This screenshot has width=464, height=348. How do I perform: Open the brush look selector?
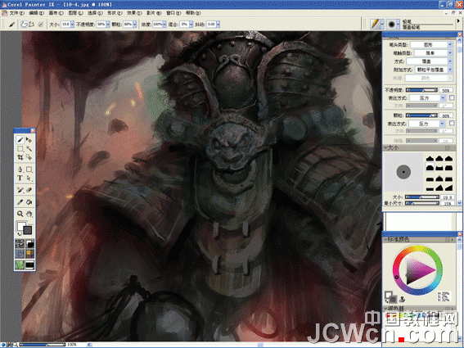pos(20,264)
